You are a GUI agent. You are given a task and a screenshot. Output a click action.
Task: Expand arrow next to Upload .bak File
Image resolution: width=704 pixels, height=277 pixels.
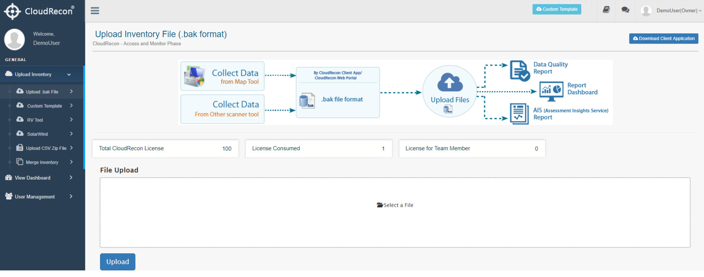click(71, 91)
